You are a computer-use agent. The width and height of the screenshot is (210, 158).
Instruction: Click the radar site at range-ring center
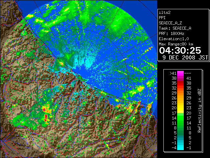[x=79, y=79]
